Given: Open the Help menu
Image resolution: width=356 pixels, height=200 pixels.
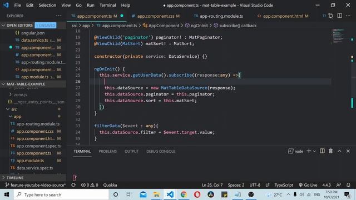Looking at the screenshot, I should coord(126,5).
